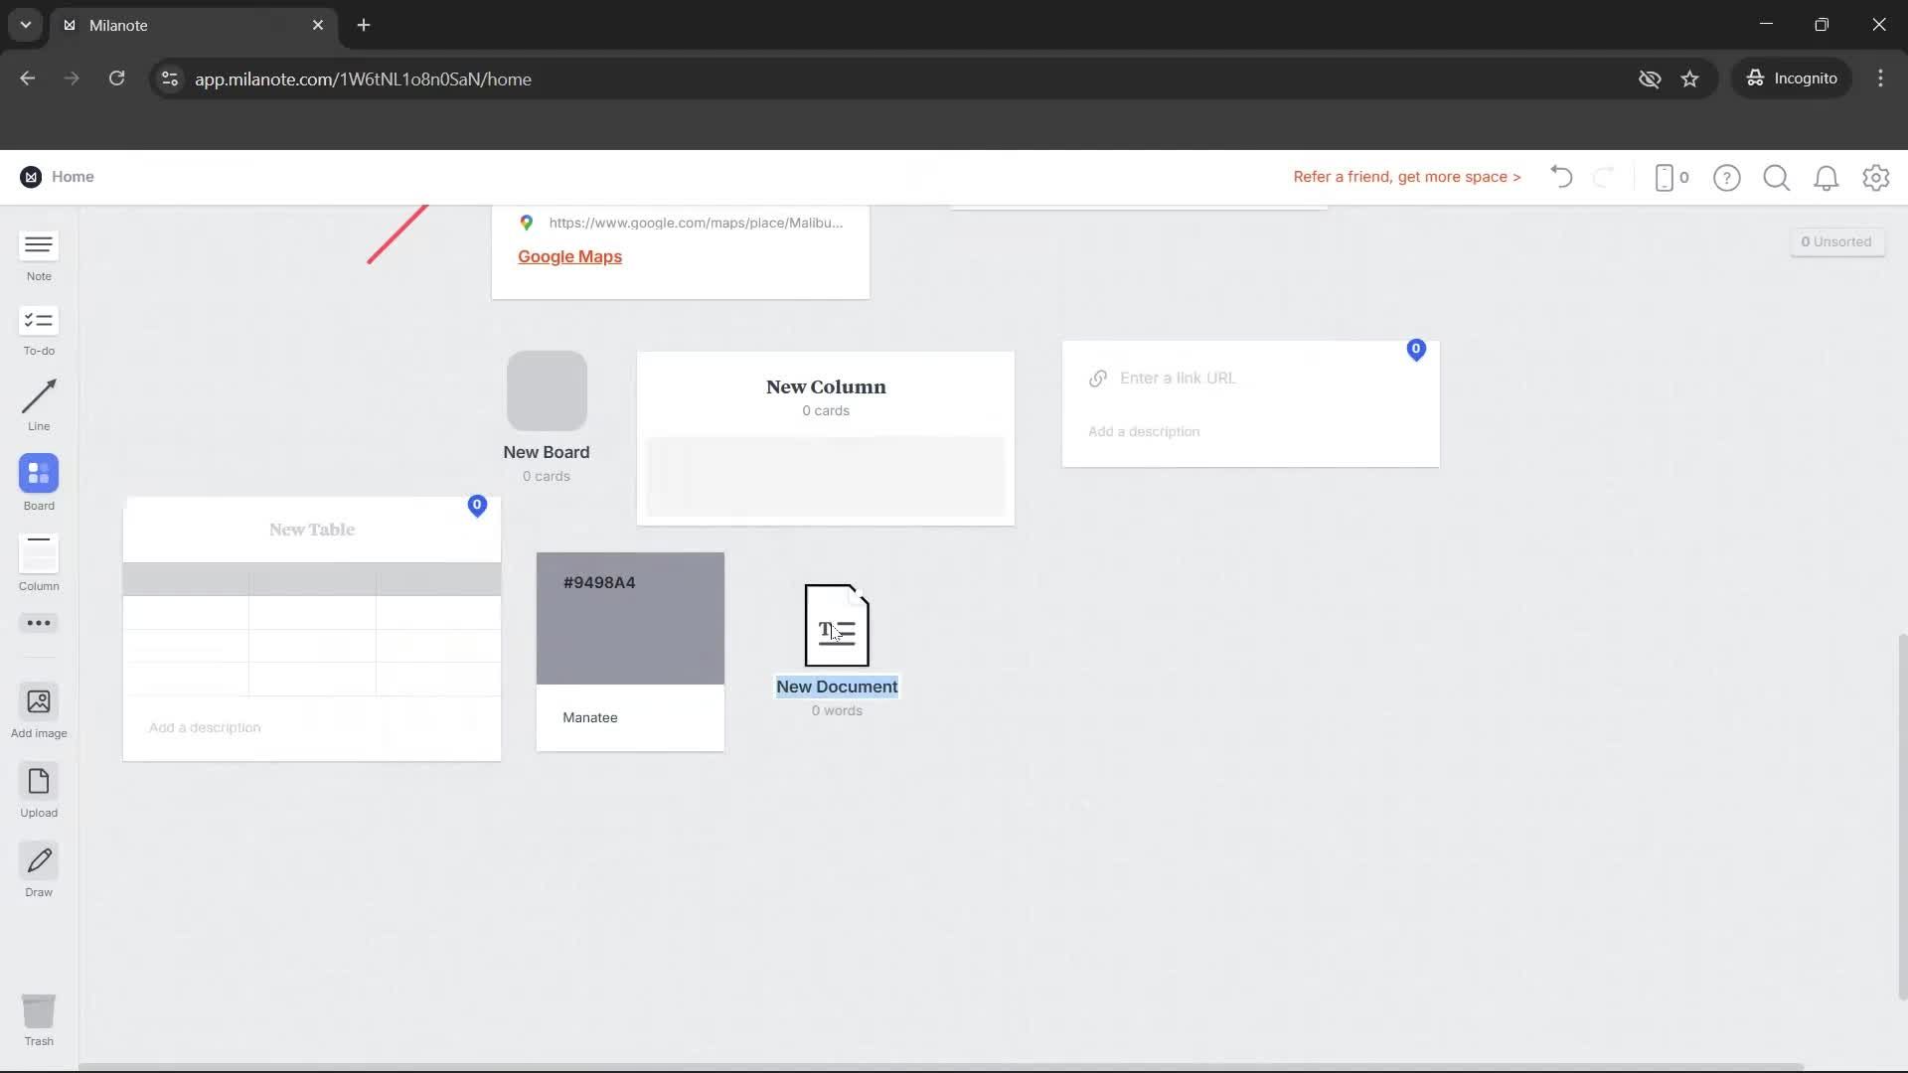Viewport: 1908px width, 1073px height.
Task: Open the New Document card
Action: pyautogui.click(x=836, y=625)
